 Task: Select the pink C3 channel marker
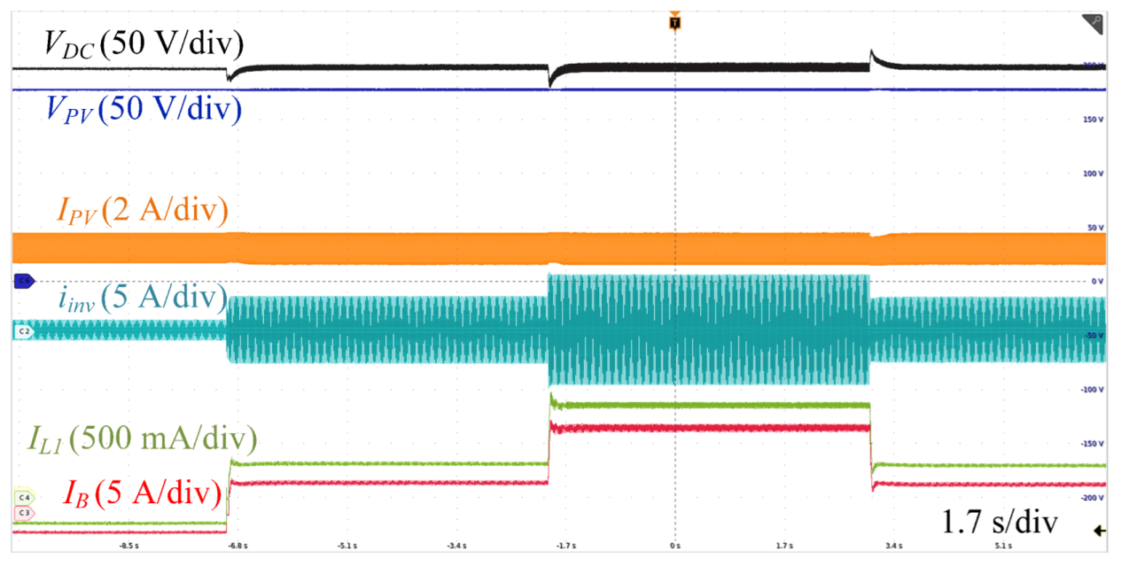point(24,512)
